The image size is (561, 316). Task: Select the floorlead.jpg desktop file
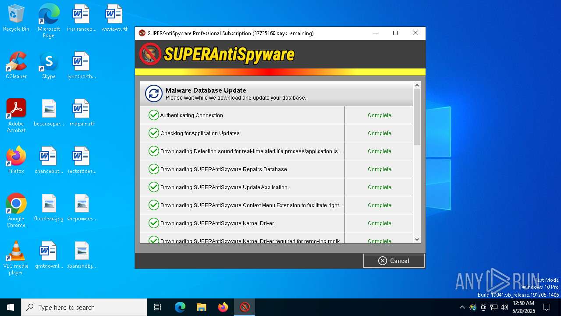pos(49,208)
